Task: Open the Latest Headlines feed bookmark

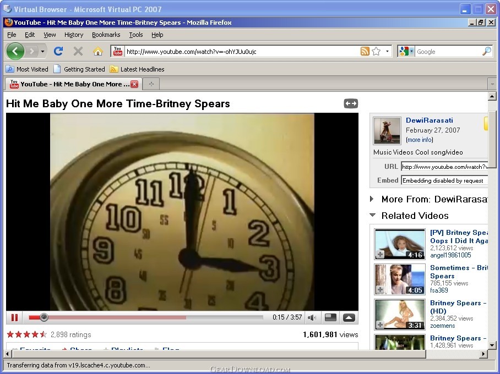Action: click(x=137, y=69)
